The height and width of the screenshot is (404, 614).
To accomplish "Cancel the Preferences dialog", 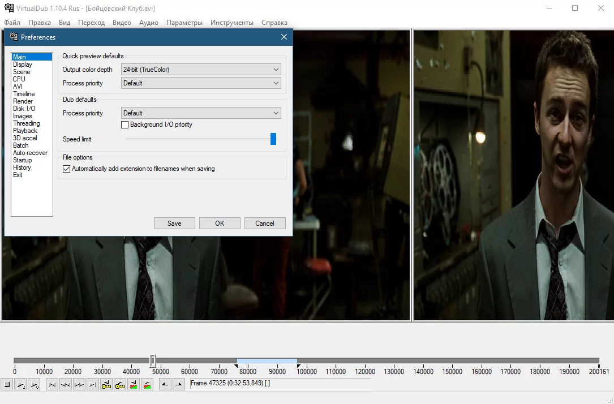I will tap(265, 223).
